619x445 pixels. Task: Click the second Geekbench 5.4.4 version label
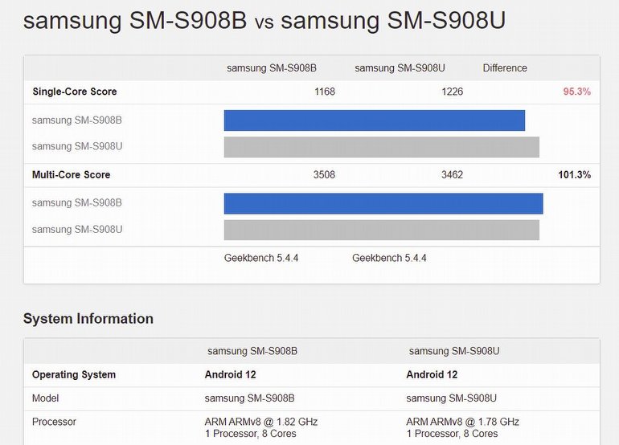[x=389, y=258]
